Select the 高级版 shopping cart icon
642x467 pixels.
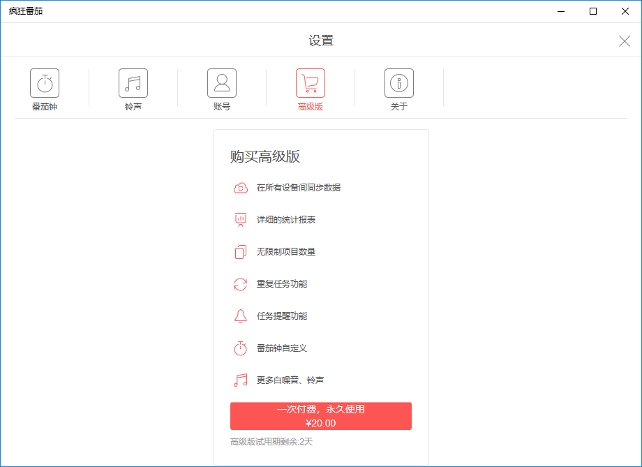point(311,83)
